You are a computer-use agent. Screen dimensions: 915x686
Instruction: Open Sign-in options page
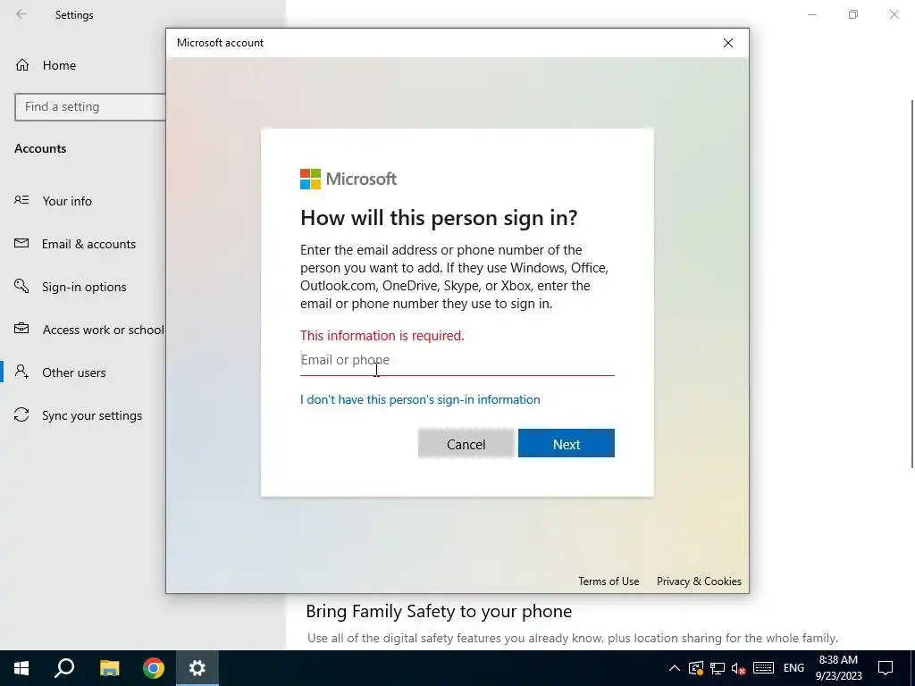point(84,287)
